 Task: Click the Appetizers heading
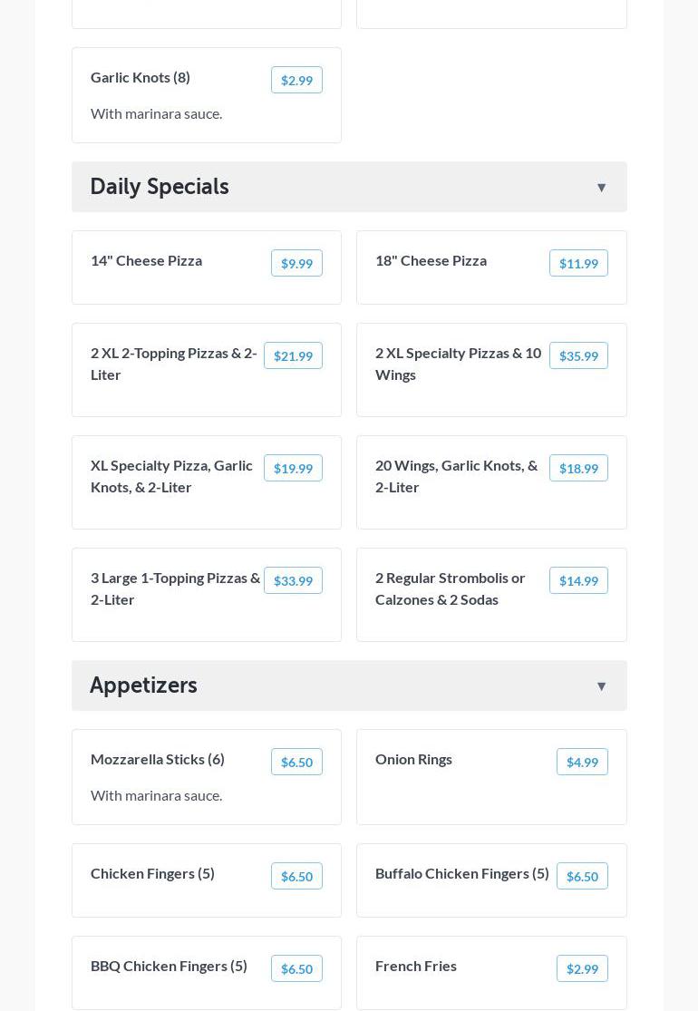click(x=143, y=685)
